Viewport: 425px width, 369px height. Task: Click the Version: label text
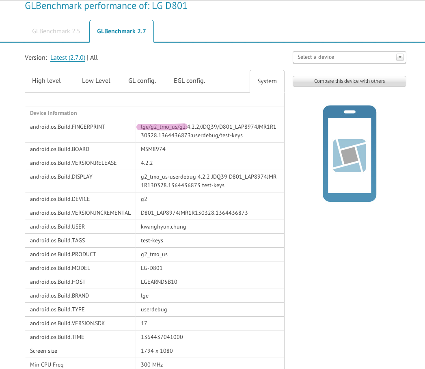(36, 58)
